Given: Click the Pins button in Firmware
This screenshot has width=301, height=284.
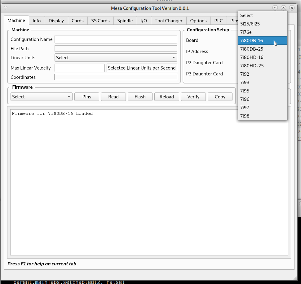Looking at the screenshot, I should (x=87, y=97).
